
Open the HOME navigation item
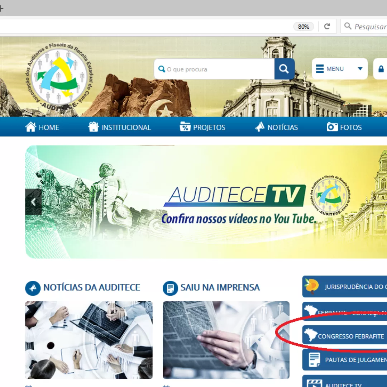click(x=42, y=127)
